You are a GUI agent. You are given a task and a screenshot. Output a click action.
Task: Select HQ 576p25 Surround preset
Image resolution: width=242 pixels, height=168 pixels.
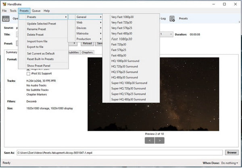tap(131, 72)
